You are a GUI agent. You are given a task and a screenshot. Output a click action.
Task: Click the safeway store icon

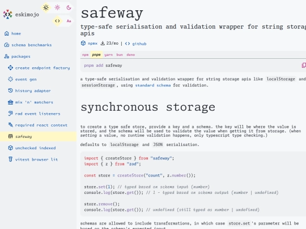[x=10, y=136]
